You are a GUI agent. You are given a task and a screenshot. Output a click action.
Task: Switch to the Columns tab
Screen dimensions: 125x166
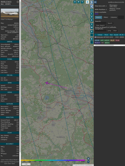pos(114,17)
